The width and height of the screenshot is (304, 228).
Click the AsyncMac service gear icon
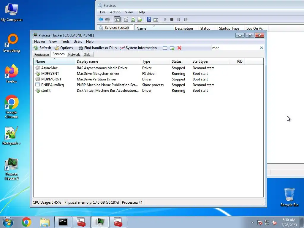click(x=38, y=68)
